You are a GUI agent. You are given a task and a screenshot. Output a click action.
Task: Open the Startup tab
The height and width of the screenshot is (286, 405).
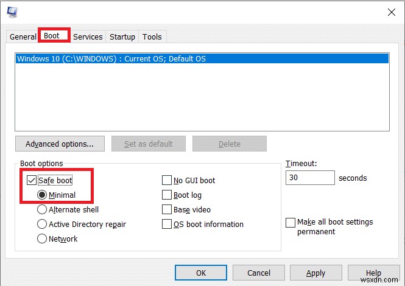point(122,37)
